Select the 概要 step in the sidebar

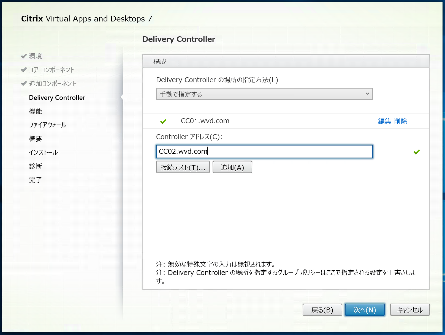point(35,139)
